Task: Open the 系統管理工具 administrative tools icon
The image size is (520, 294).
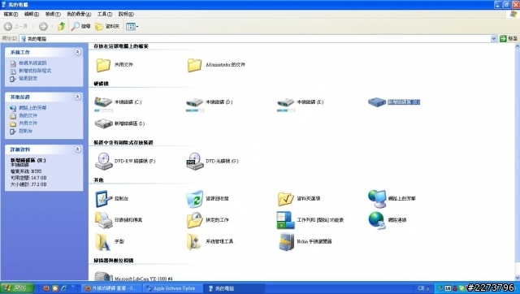Action: coord(194,242)
